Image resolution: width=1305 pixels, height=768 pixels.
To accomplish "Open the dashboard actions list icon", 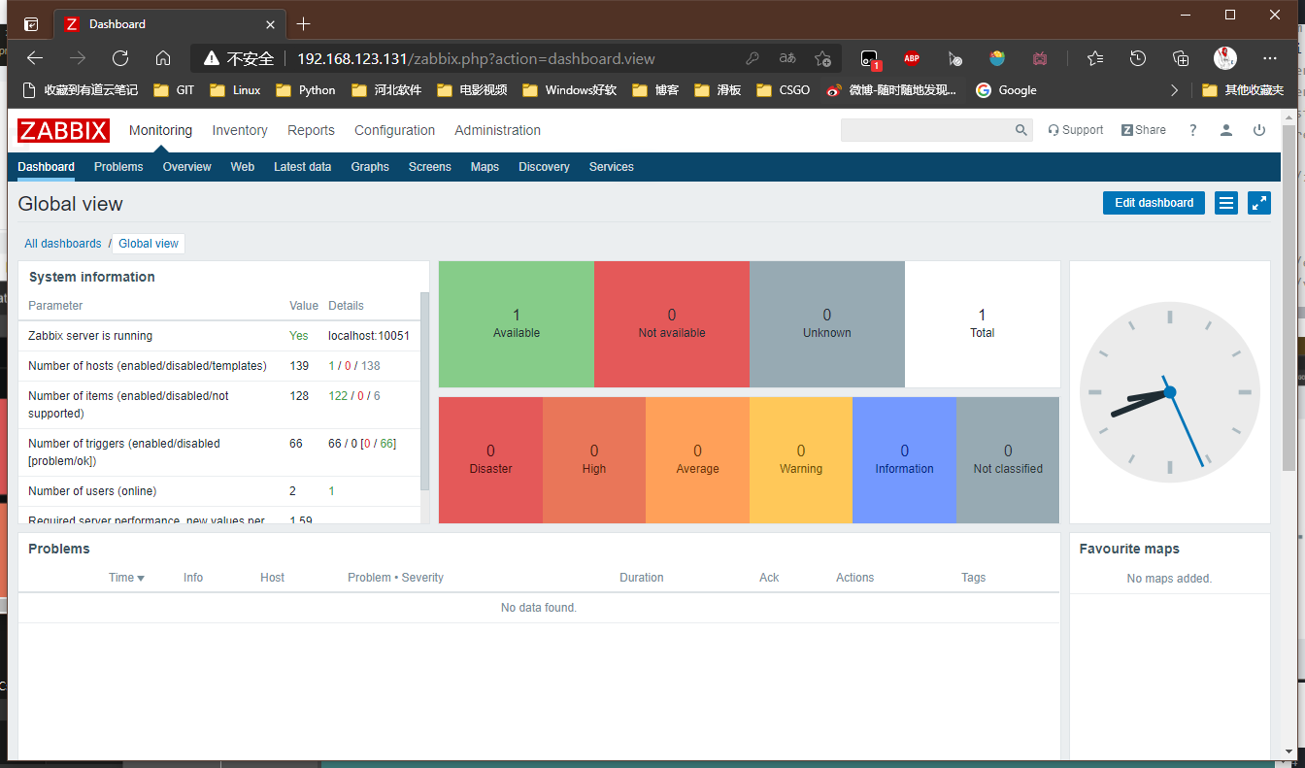I will point(1226,203).
